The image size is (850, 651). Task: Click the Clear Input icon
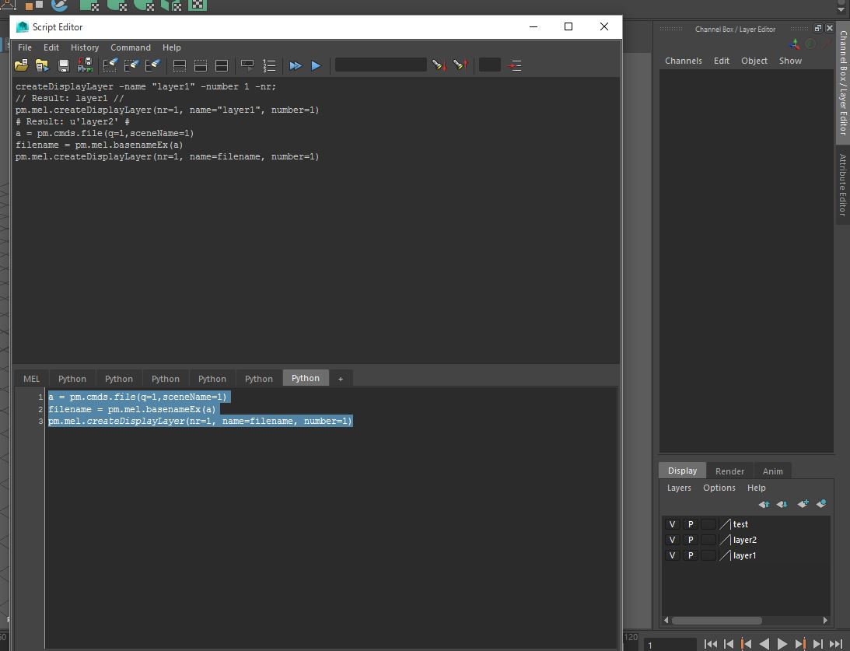click(x=131, y=65)
